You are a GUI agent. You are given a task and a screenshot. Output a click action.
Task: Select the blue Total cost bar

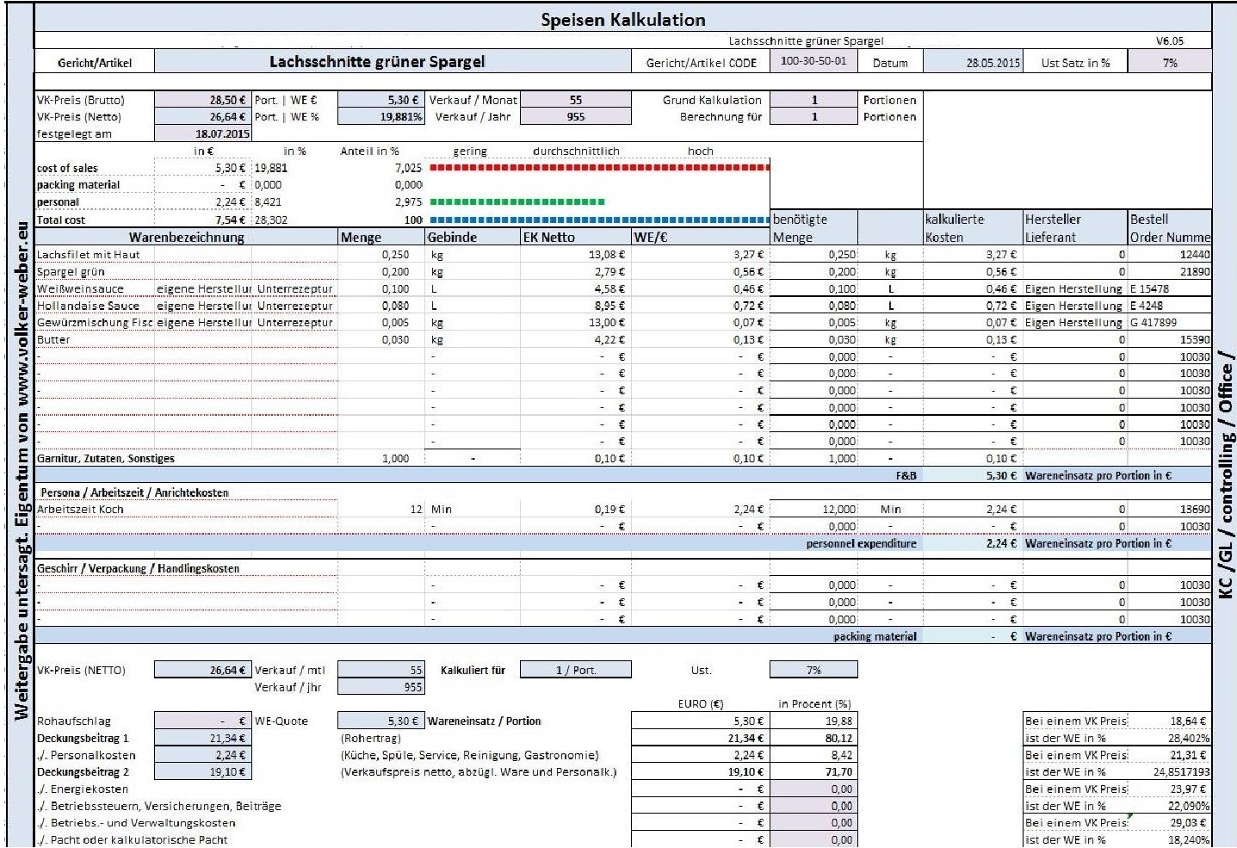tap(599, 220)
